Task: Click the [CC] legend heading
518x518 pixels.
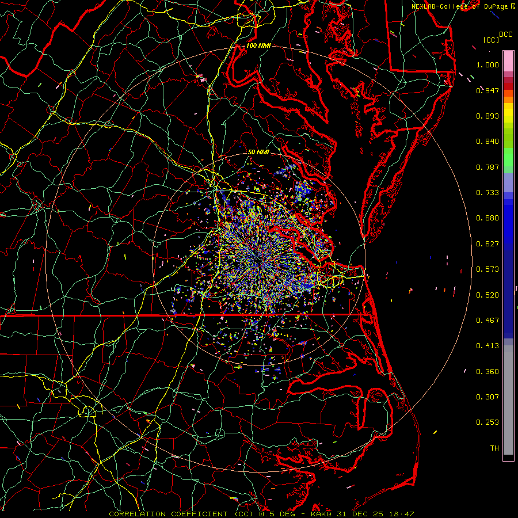Action: [x=491, y=40]
